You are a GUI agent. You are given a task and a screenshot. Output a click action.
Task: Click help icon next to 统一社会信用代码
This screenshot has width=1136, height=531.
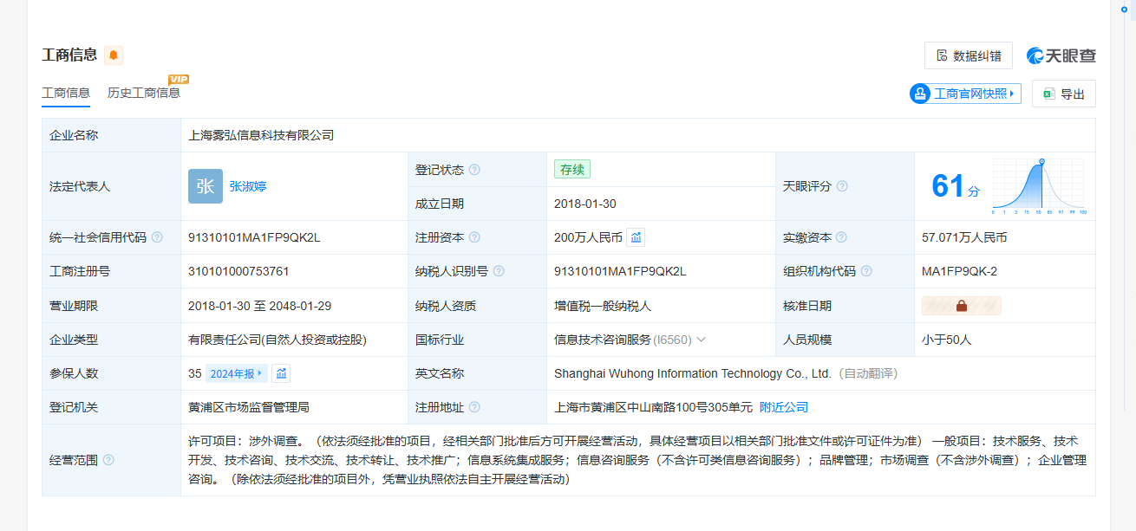click(x=157, y=237)
